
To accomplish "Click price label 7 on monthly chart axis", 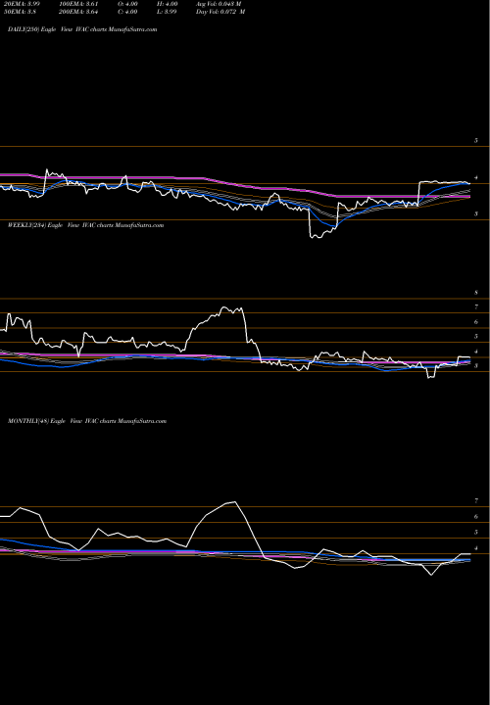I will [476, 501].
